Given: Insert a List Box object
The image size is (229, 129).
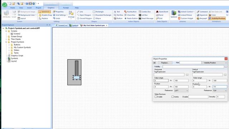Looking at the screenshot, I should coord(143,15).
